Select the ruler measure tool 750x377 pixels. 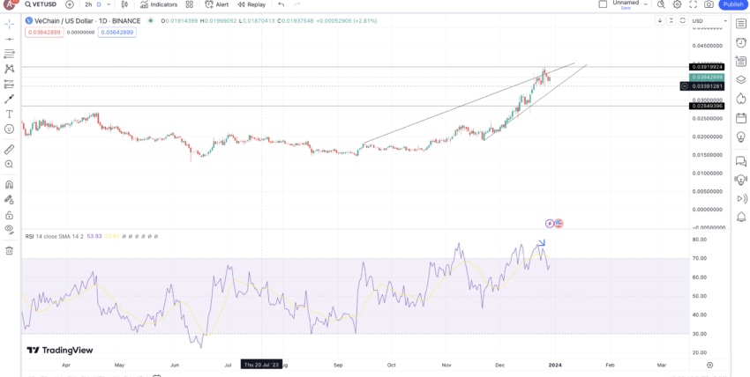point(9,150)
